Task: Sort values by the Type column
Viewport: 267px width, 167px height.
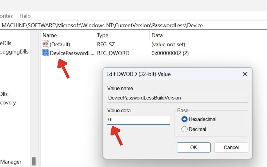Action: pos(102,35)
